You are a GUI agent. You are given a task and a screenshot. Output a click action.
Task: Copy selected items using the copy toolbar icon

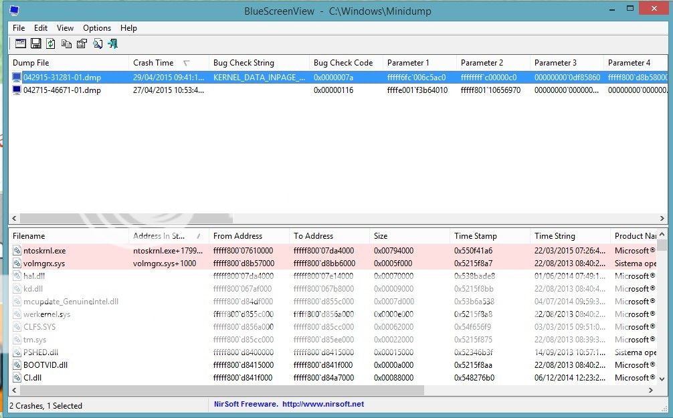tap(66, 43)
